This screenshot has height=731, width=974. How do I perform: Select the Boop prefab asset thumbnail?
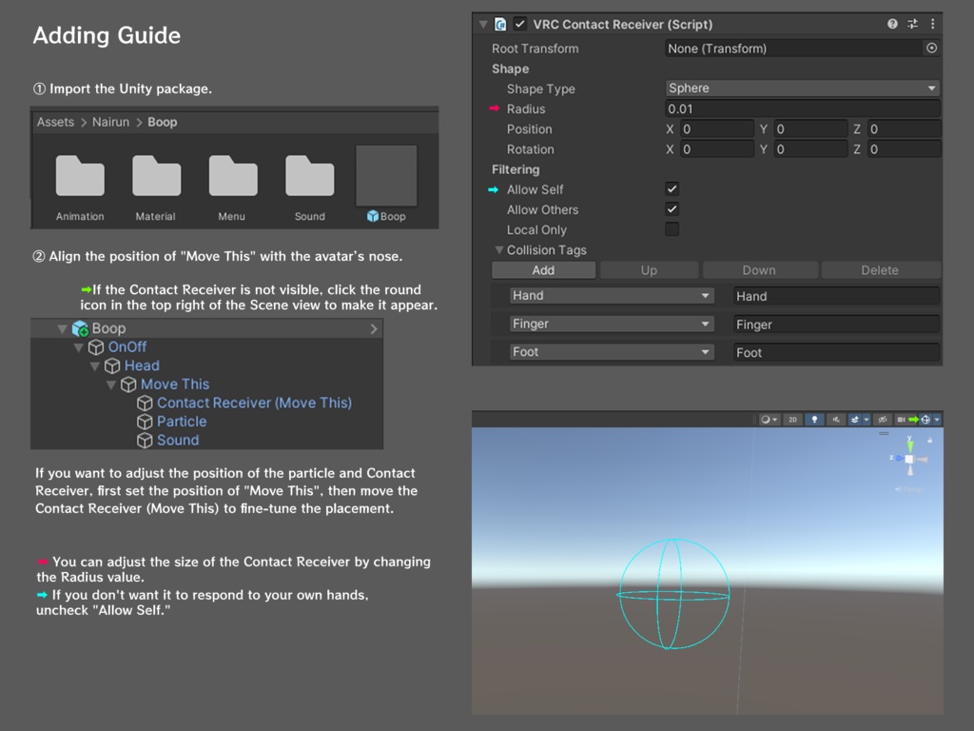(386, 176)
